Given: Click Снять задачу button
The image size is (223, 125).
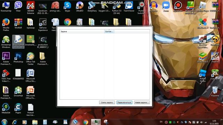Looking at the screenshot, I should [107, 102].
